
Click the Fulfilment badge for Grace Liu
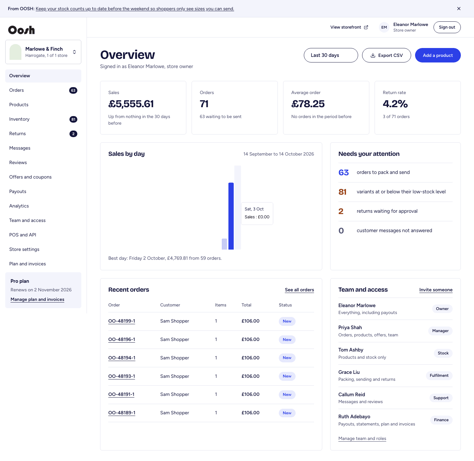coord(439,376)
